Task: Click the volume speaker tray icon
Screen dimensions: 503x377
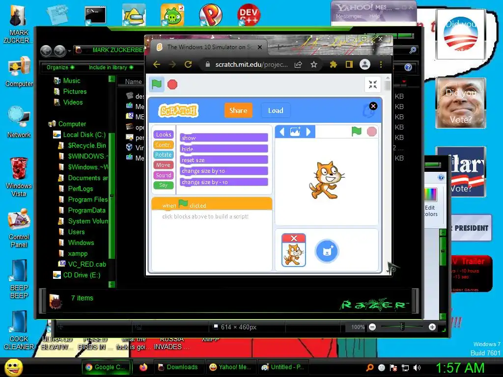Action: [417, 368]
